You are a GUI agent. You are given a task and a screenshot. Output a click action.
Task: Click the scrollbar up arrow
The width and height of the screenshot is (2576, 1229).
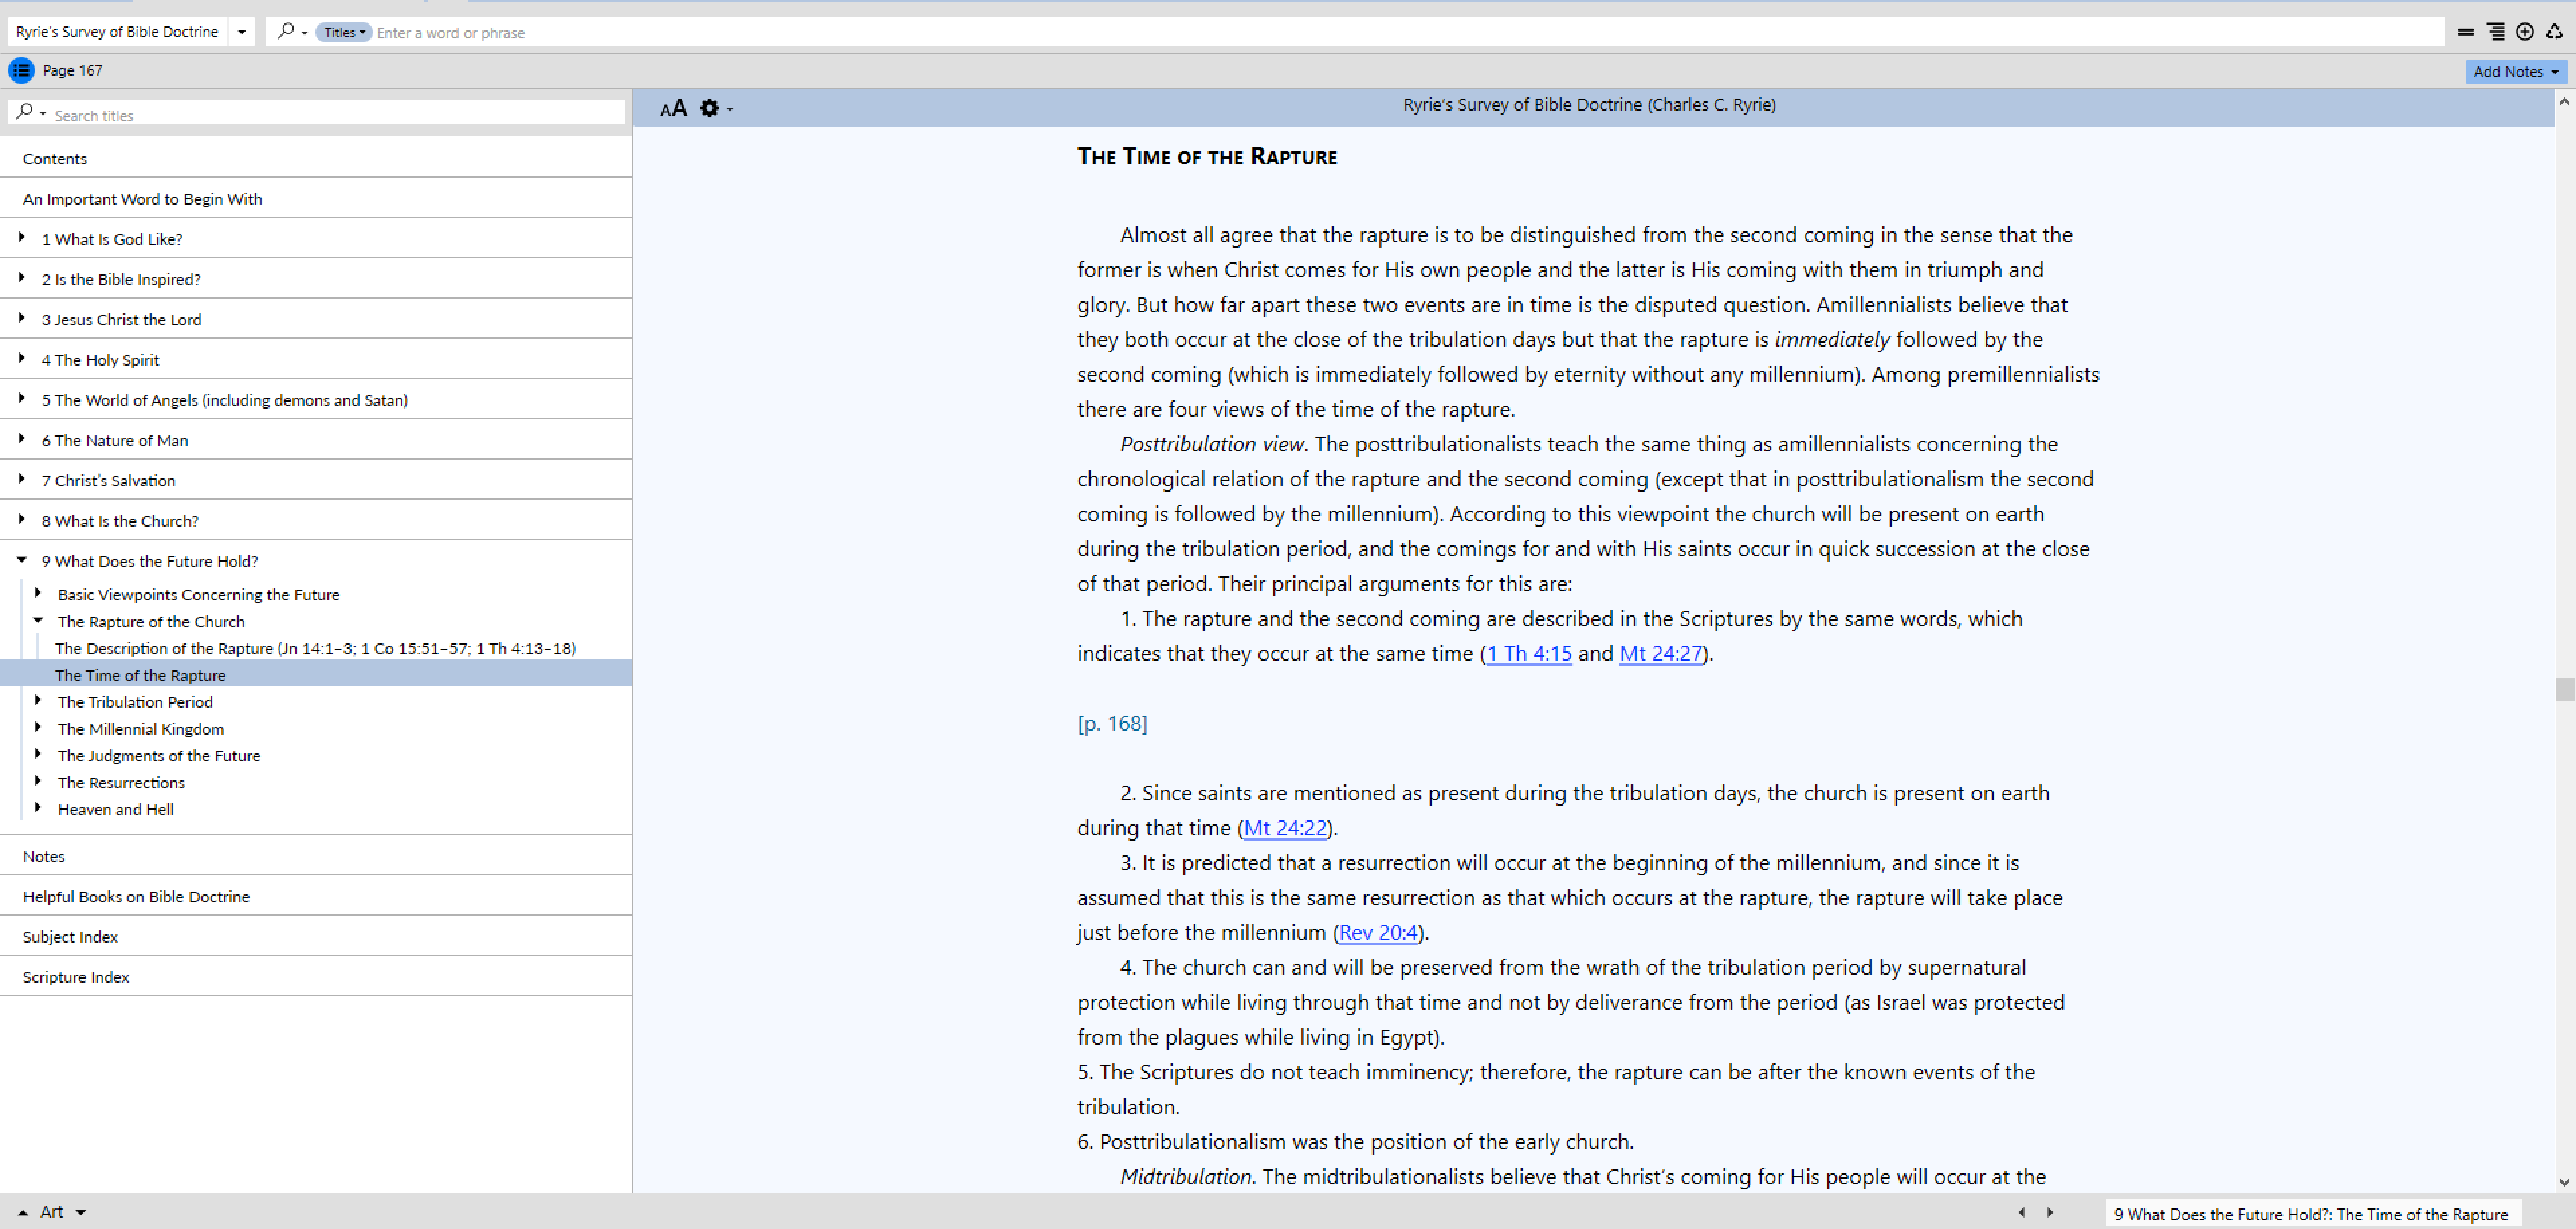2564,101
